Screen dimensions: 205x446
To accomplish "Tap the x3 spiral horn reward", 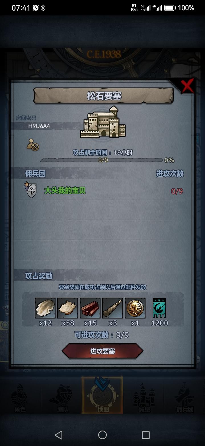I will click(x=112, y=308).
